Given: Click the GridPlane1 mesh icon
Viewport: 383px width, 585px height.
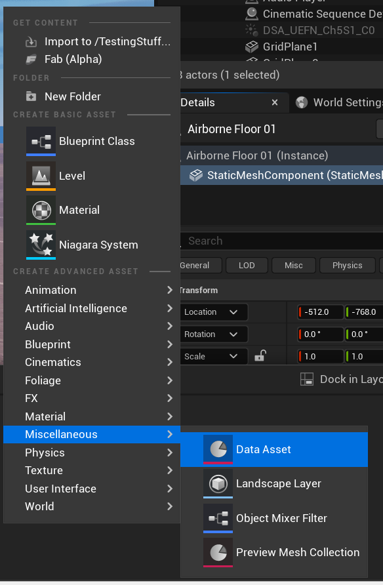Looking at the screenshot, I should [x=252, y=47].
